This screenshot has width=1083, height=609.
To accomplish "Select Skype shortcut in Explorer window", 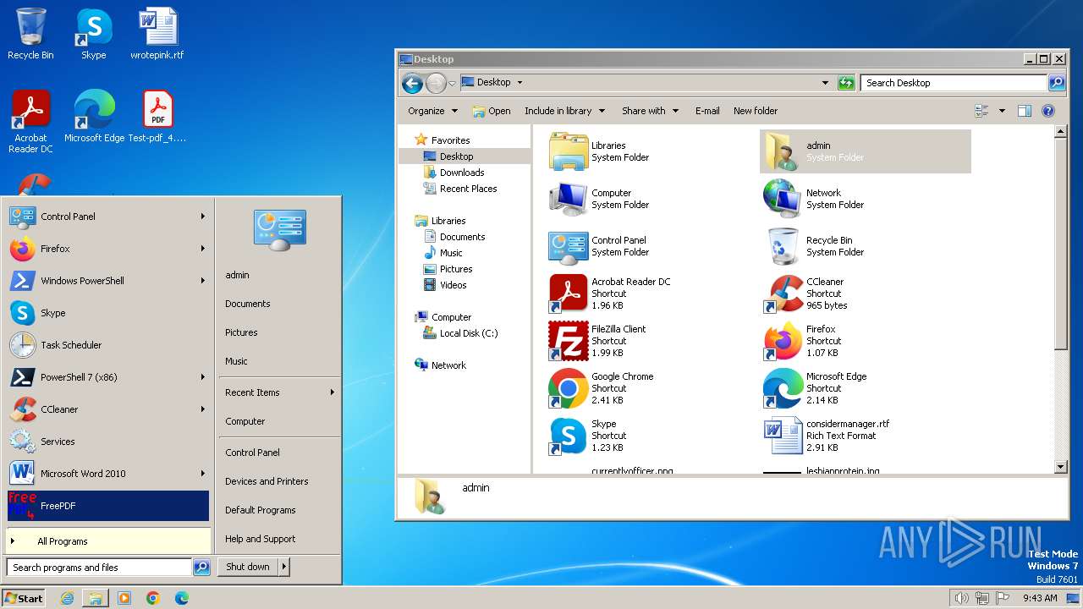I will 586,436.
